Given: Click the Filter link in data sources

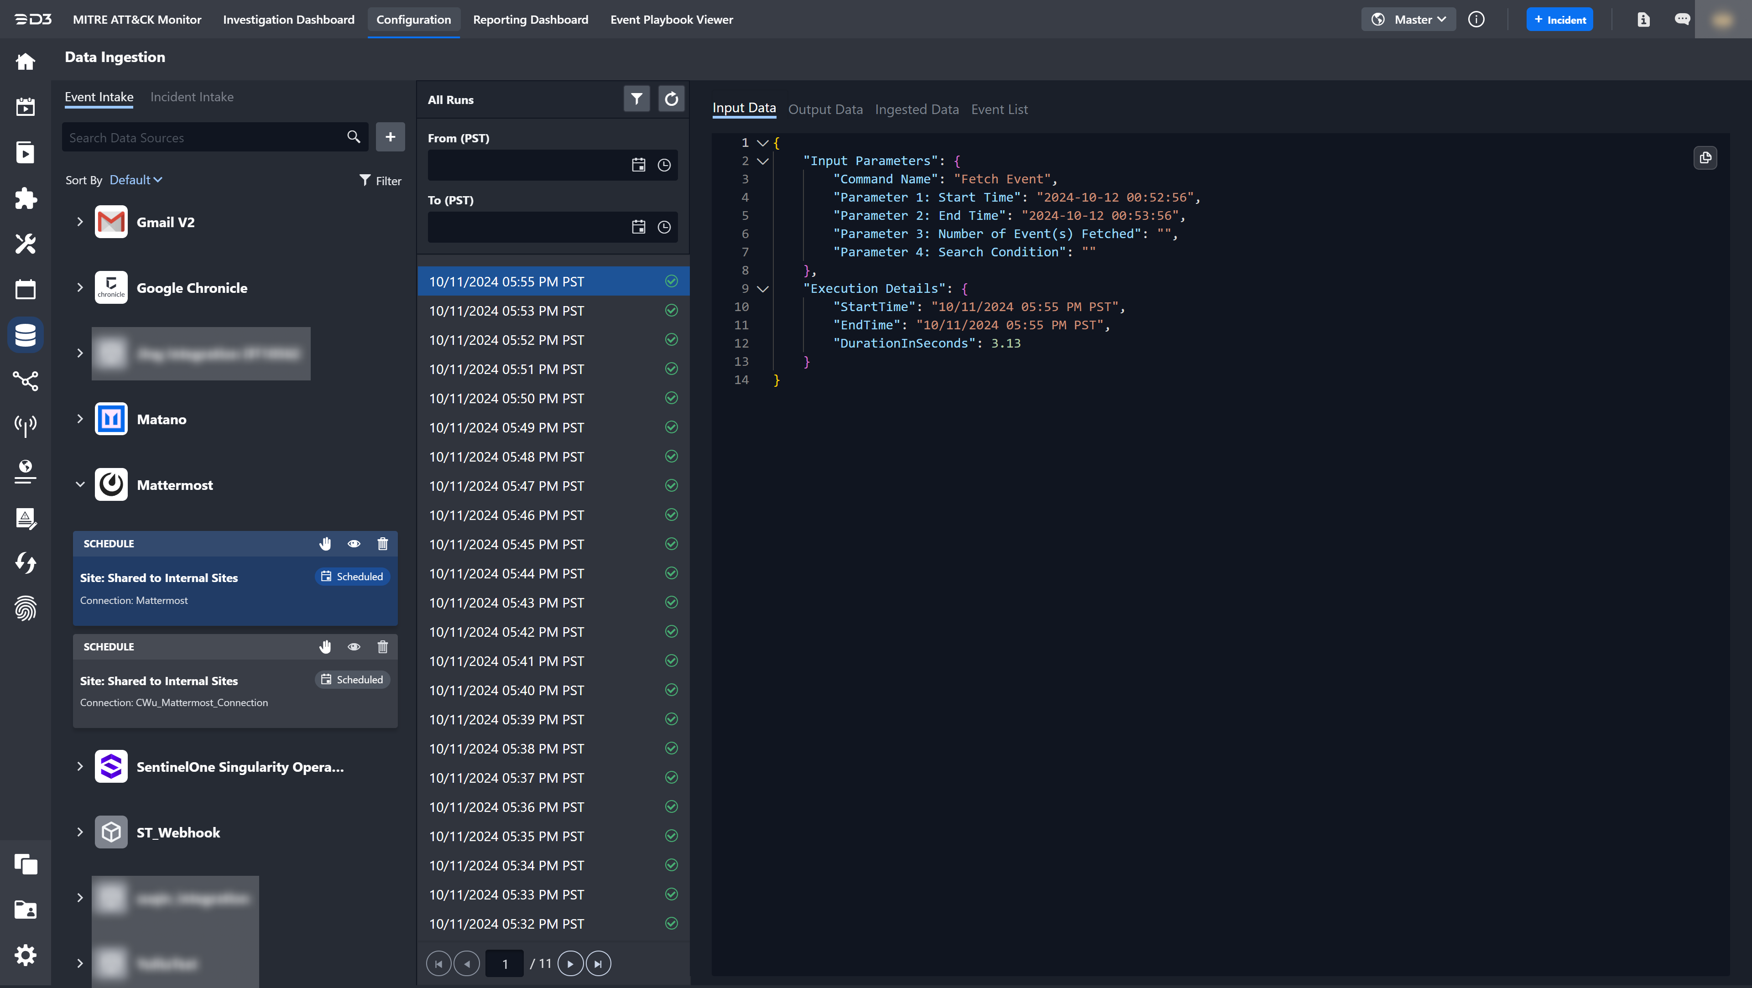Looking at the screenshot, I should pyautogui.click(x=380, y=180).
